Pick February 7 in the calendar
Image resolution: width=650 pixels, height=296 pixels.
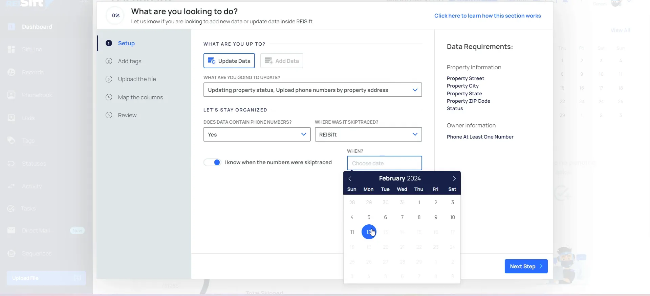point(402,217)
